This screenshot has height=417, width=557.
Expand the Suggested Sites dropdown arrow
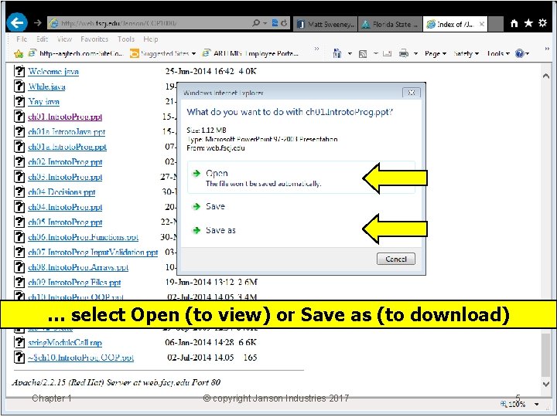coord(193,54)
